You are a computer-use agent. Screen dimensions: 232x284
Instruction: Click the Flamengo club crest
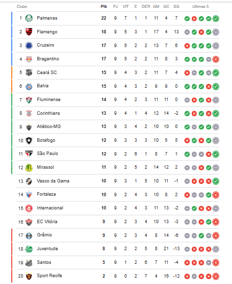tap(29, 32)
